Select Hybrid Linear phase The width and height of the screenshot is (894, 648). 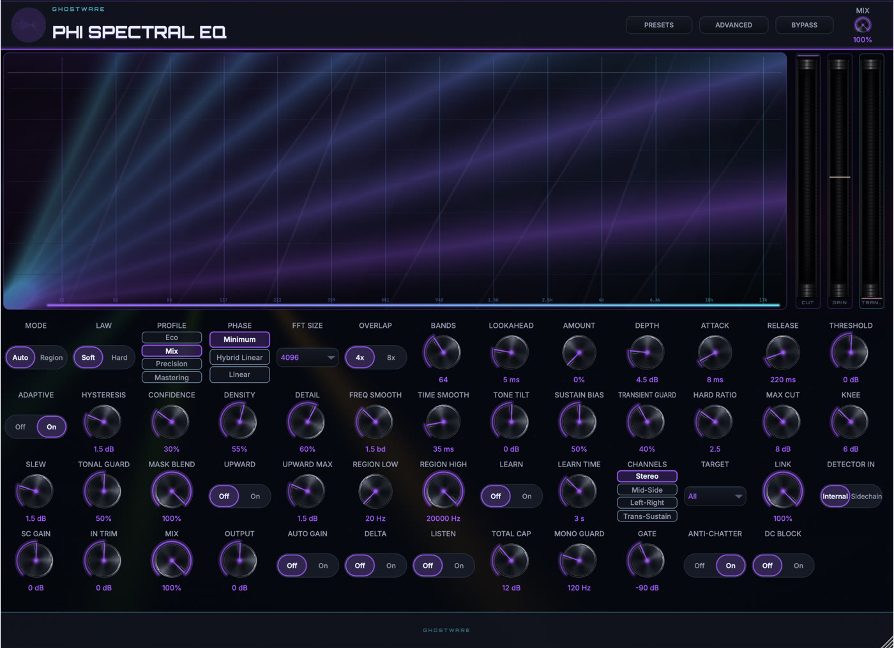pos(239,357)
